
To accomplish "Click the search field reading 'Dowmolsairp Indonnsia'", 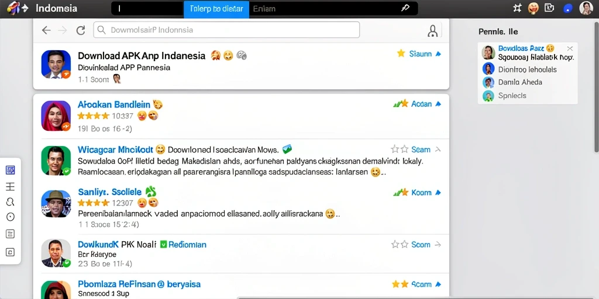I will coord(226,30).
